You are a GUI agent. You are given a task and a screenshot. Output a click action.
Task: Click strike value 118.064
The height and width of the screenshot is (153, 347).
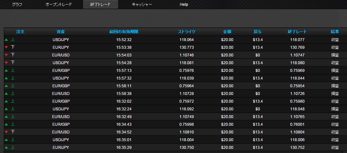tap(187, 40)
